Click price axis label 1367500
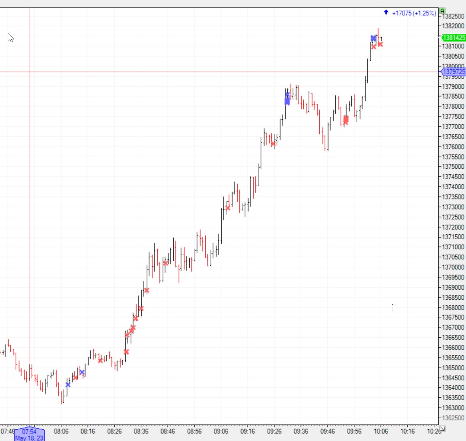Viewport: 466px width, 441px height. coord(453,317)
